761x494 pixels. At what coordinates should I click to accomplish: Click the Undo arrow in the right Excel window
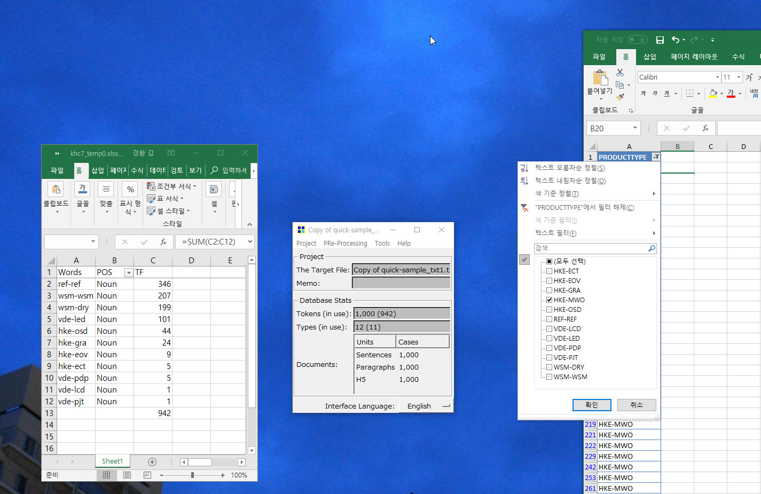[676, 40]
